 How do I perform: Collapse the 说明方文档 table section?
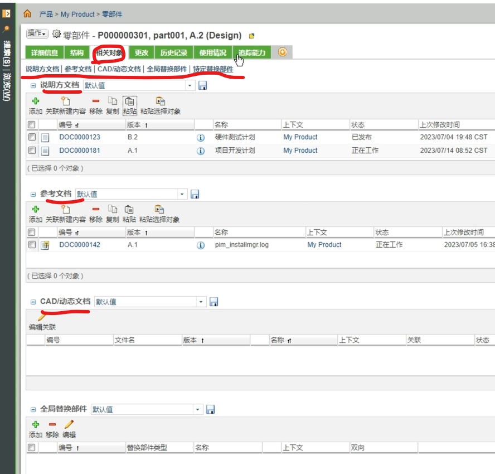point(33,85)
